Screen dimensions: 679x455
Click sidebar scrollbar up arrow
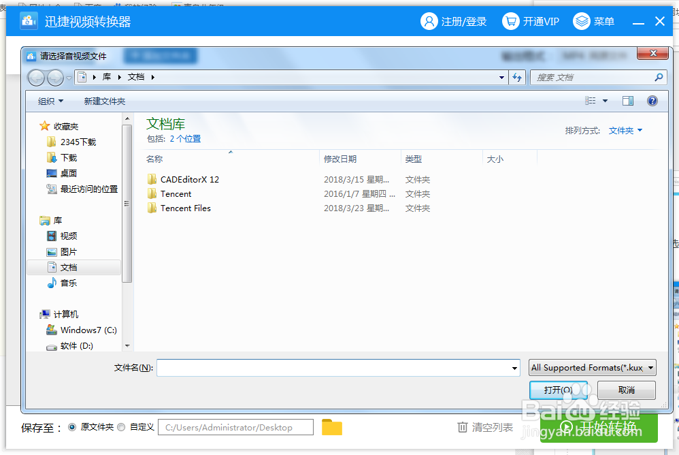127,119
